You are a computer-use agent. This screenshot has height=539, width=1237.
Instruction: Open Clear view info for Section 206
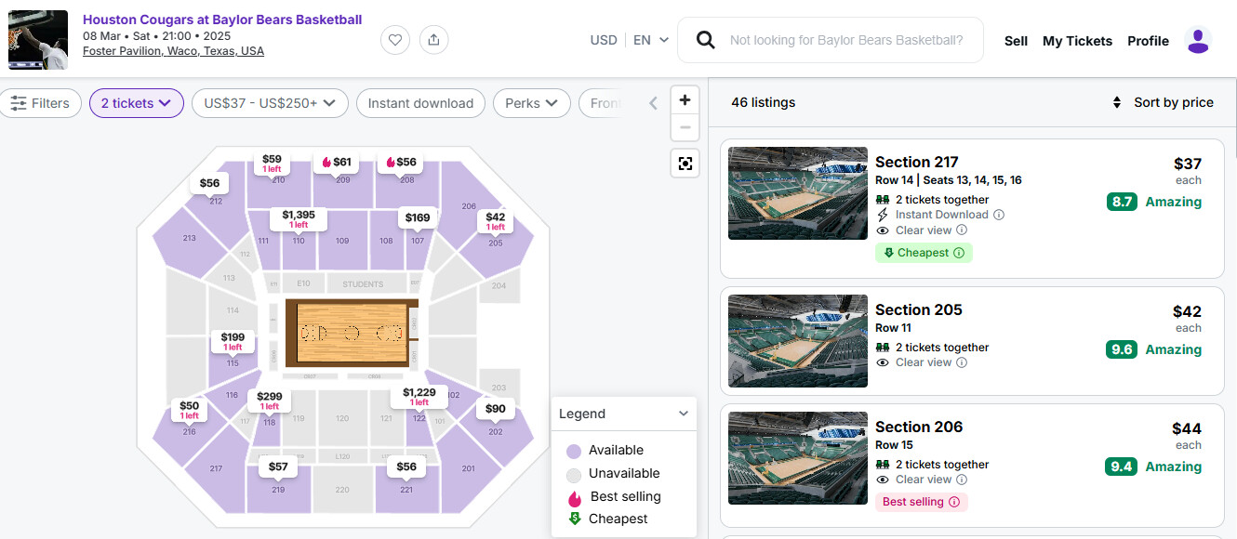(962, 480)
